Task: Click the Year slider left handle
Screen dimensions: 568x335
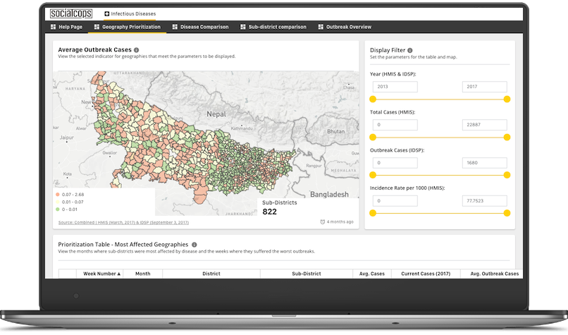Action: [373, 99]
